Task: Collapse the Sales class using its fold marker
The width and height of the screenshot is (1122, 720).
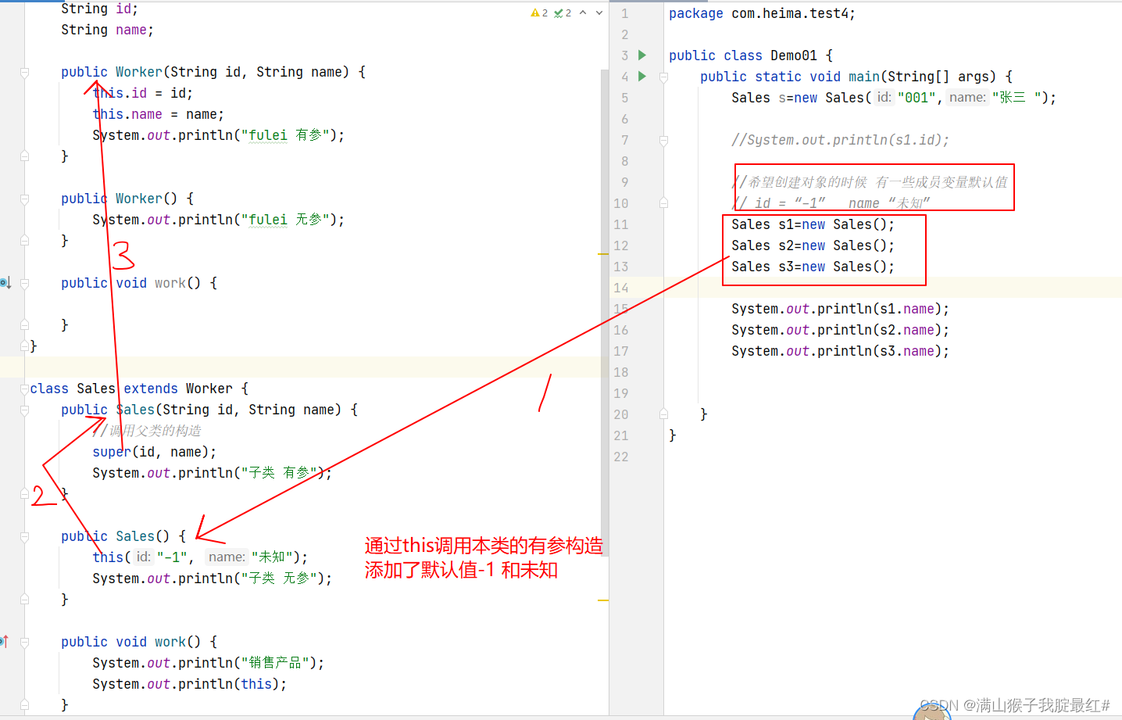Action: point(23,389)
